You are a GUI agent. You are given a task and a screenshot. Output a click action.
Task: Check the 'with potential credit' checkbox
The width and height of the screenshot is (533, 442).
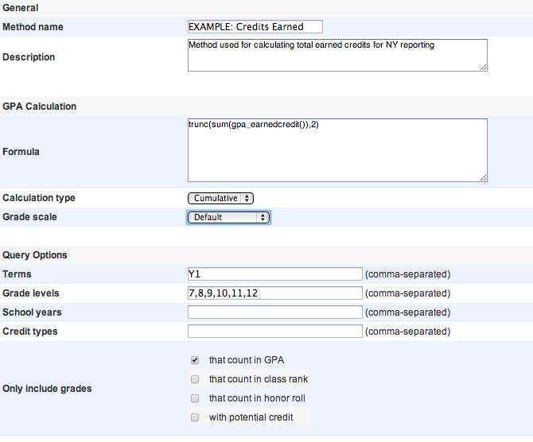(x=195, y=417)
